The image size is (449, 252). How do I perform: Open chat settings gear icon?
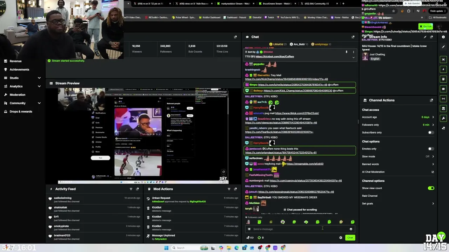(341, 238)
